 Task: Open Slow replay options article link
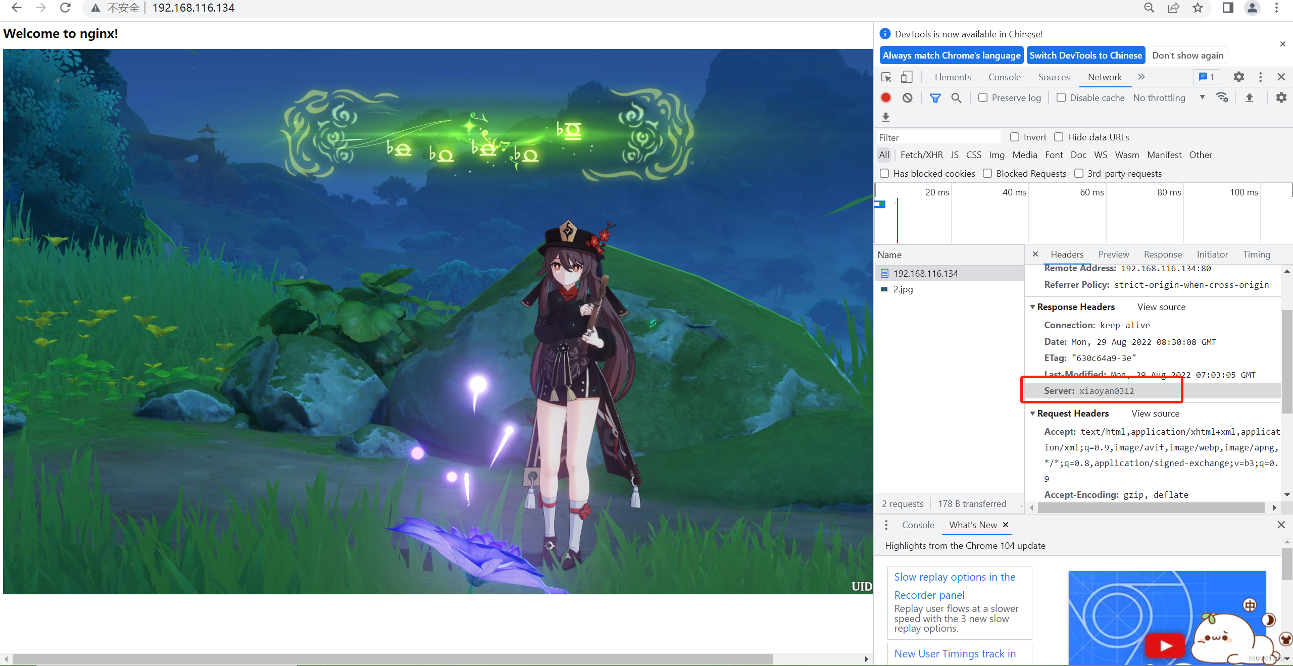(955, 586)
